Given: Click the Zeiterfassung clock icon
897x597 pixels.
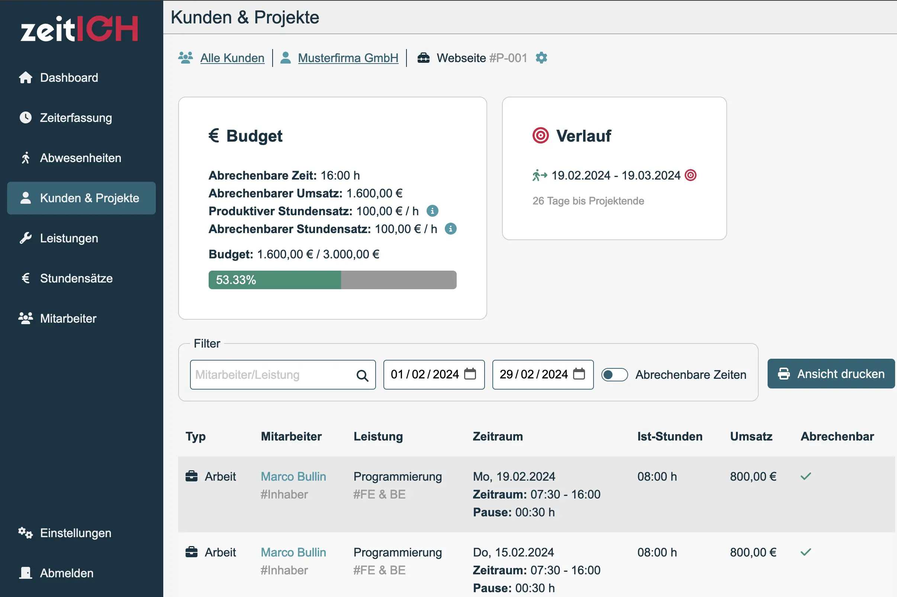Looking at the screenshot, I should click(26, 117).
